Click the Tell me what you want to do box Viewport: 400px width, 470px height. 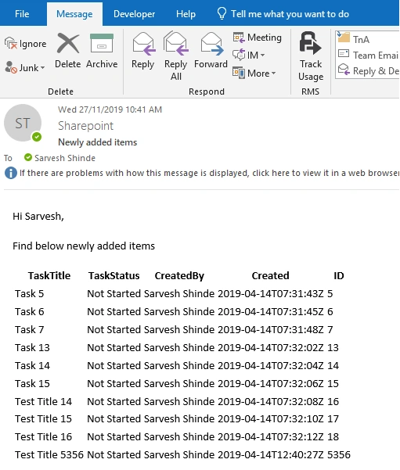(283, 14)
